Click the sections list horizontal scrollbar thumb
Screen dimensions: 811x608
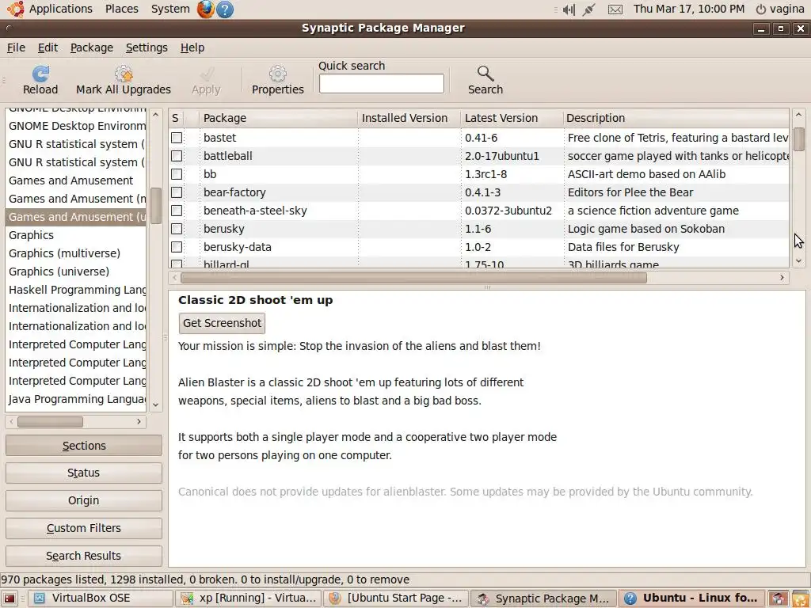point(50,422)
